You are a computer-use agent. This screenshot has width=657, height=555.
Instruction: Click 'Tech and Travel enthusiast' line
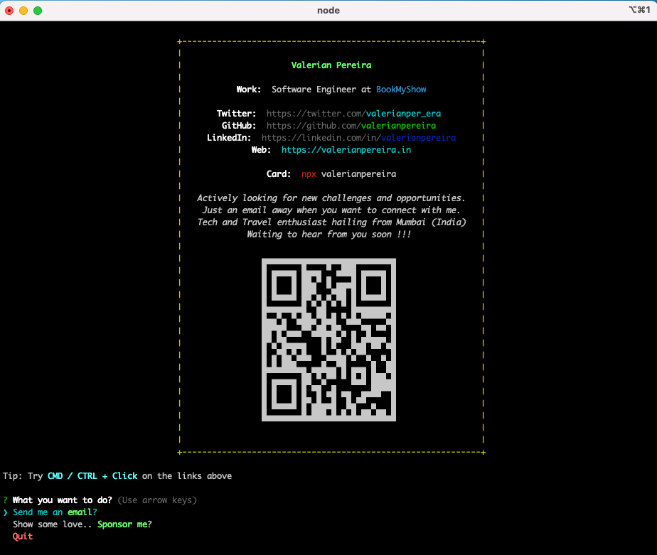point(331,222)
